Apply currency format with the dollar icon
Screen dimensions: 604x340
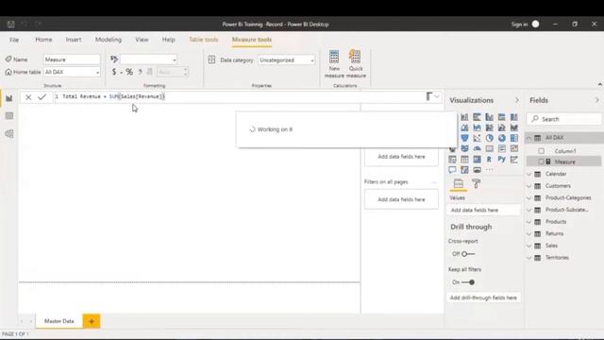pos(113,72)
